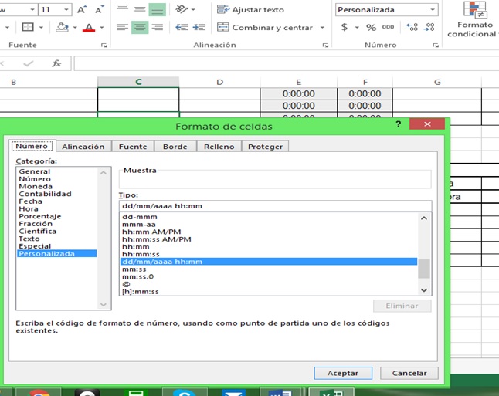
Task: Open the font color A dropdown arrow
Action: point(102,28)
